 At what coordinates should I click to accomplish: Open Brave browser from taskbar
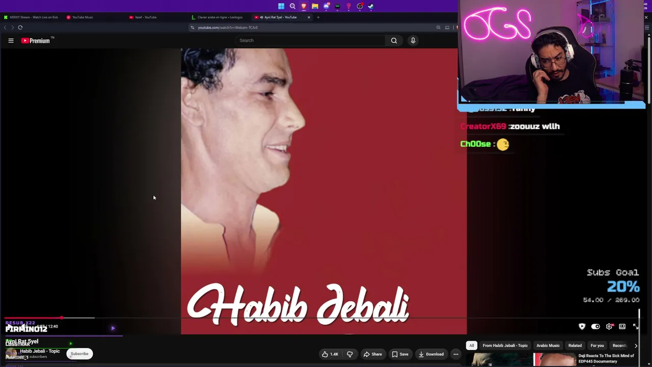pyautogui.click(x=304, y=6)
